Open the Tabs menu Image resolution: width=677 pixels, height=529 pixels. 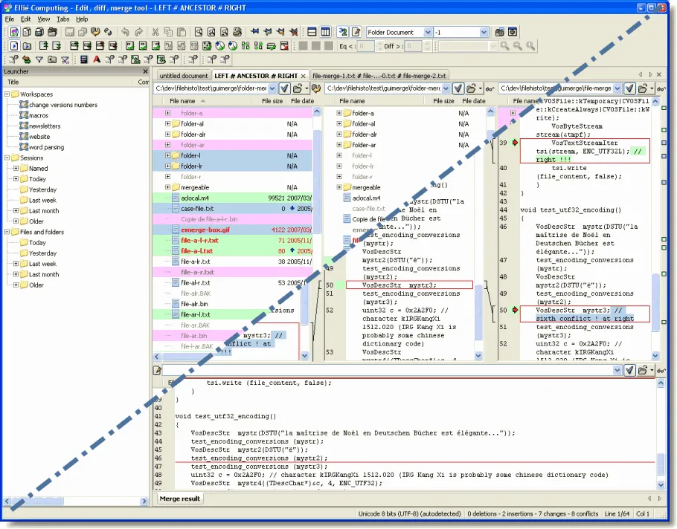pos(62,19)
